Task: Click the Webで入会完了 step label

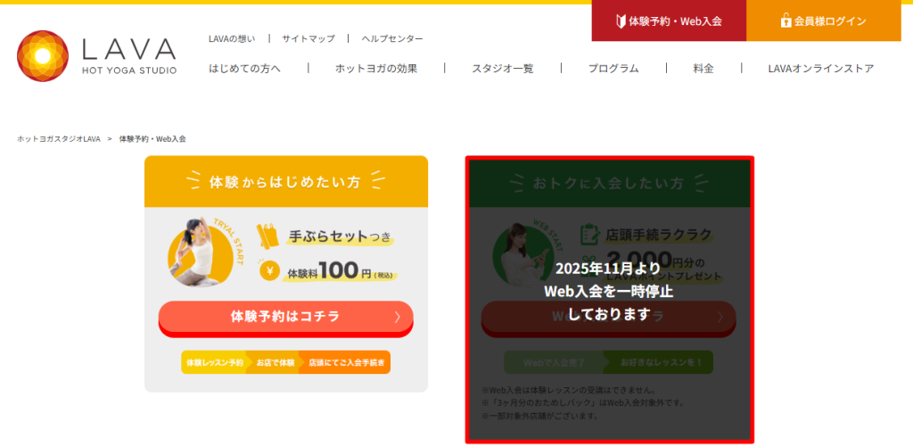Action: 553,362
